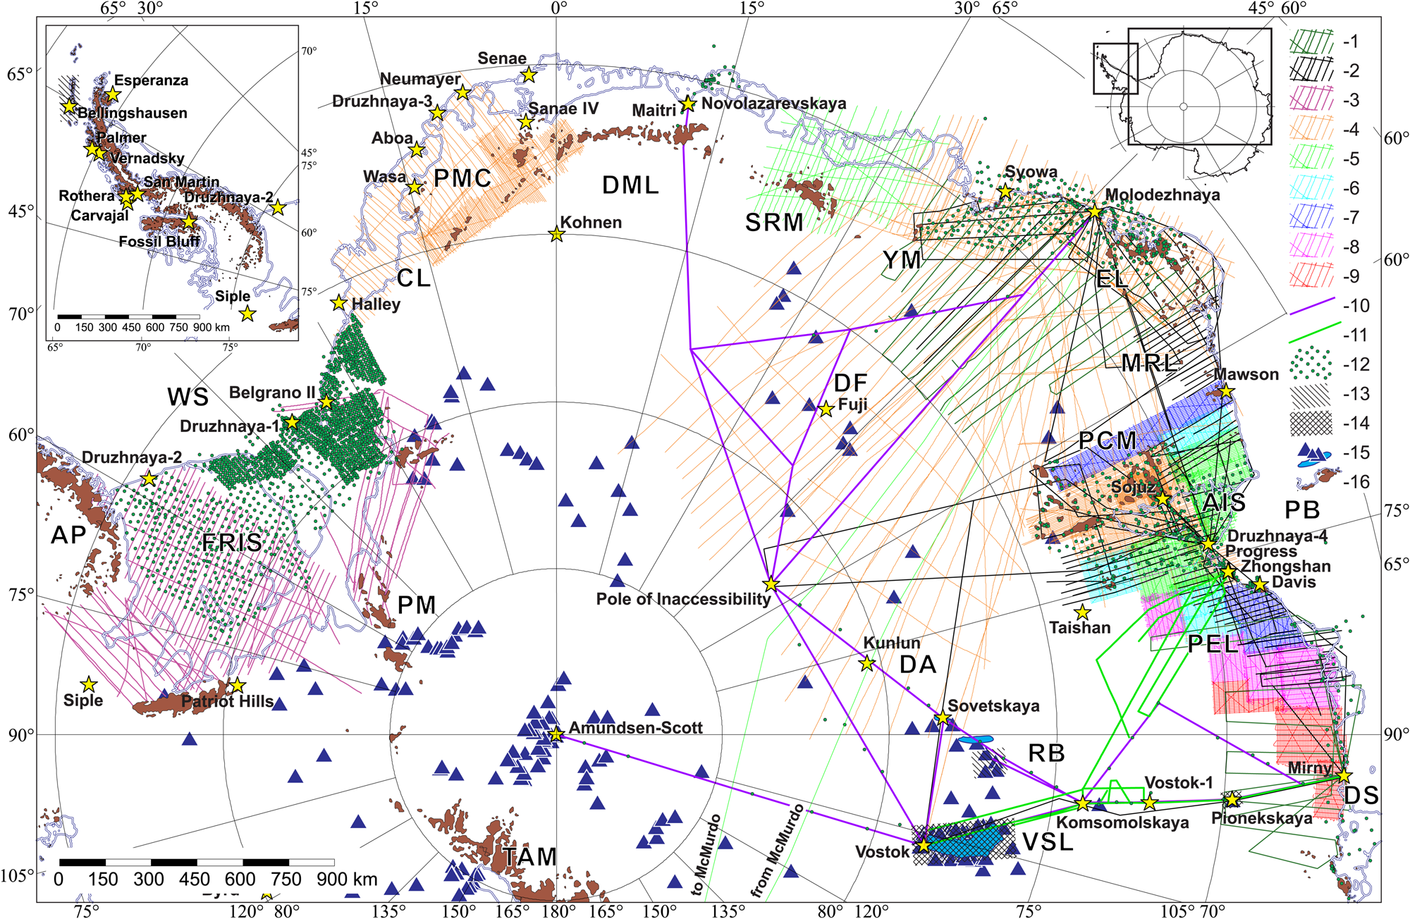This screenshot has width=1410, height=919.
Task: Click the Vostok station star marker
Action: click(x=923, y=844)
